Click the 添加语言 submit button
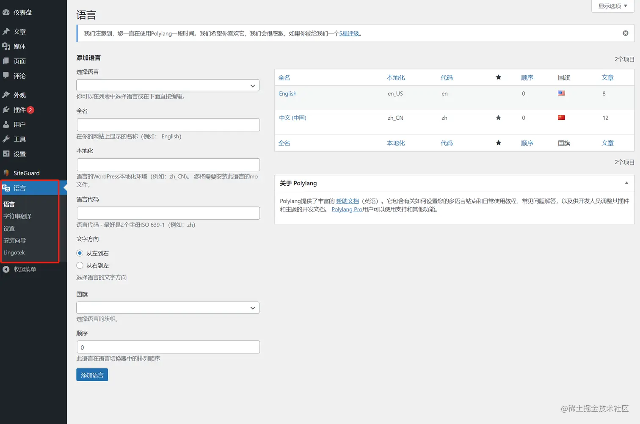 point(92,375)
